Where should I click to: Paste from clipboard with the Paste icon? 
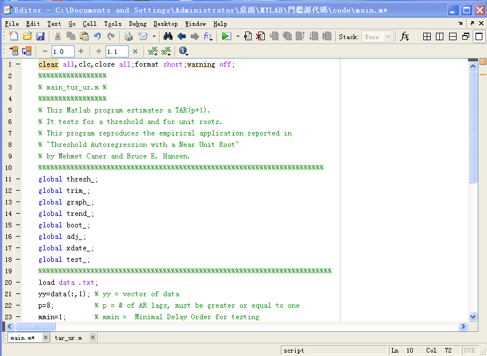coord(84,36)
